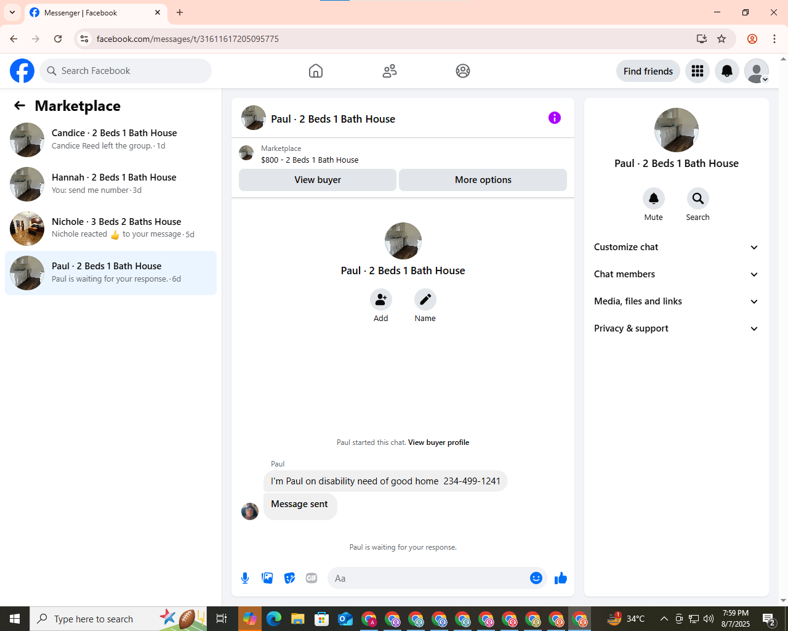The image size is (788, 631).
Task: Open Outlook from the taskbar
Action: (345, 619)
